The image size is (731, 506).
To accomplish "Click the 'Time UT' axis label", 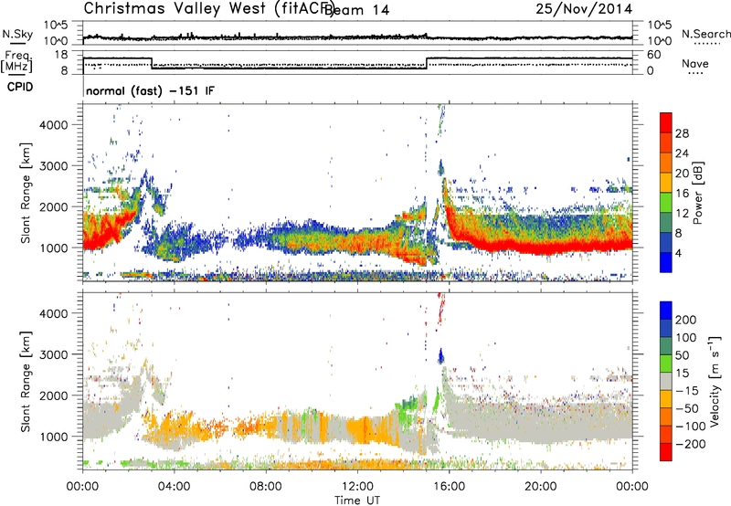I will (x=357, y=501).
